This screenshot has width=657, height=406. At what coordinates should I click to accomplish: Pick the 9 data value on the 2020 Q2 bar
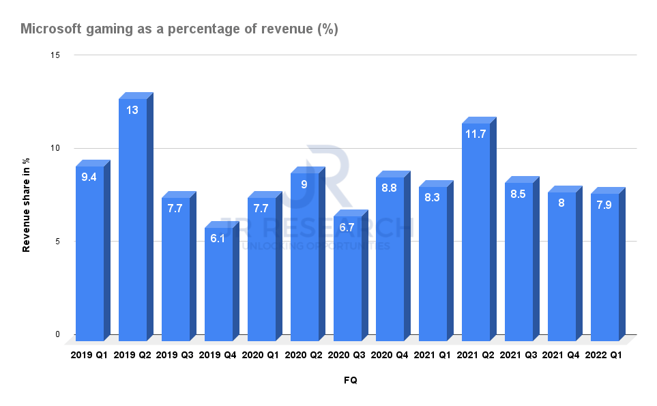(x=304, y=184)
